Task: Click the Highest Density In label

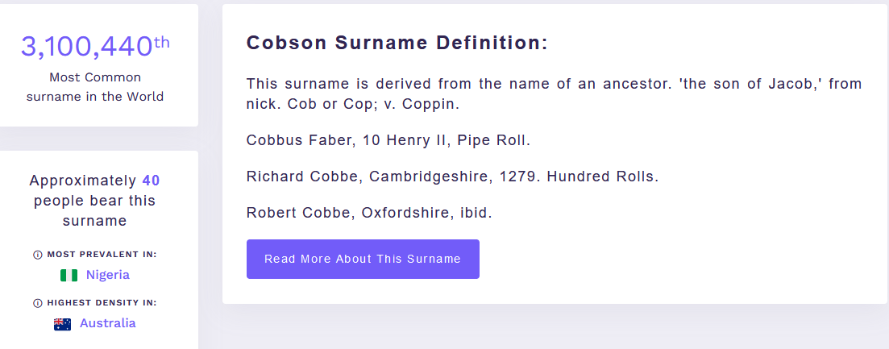Action: pos(102,303)
